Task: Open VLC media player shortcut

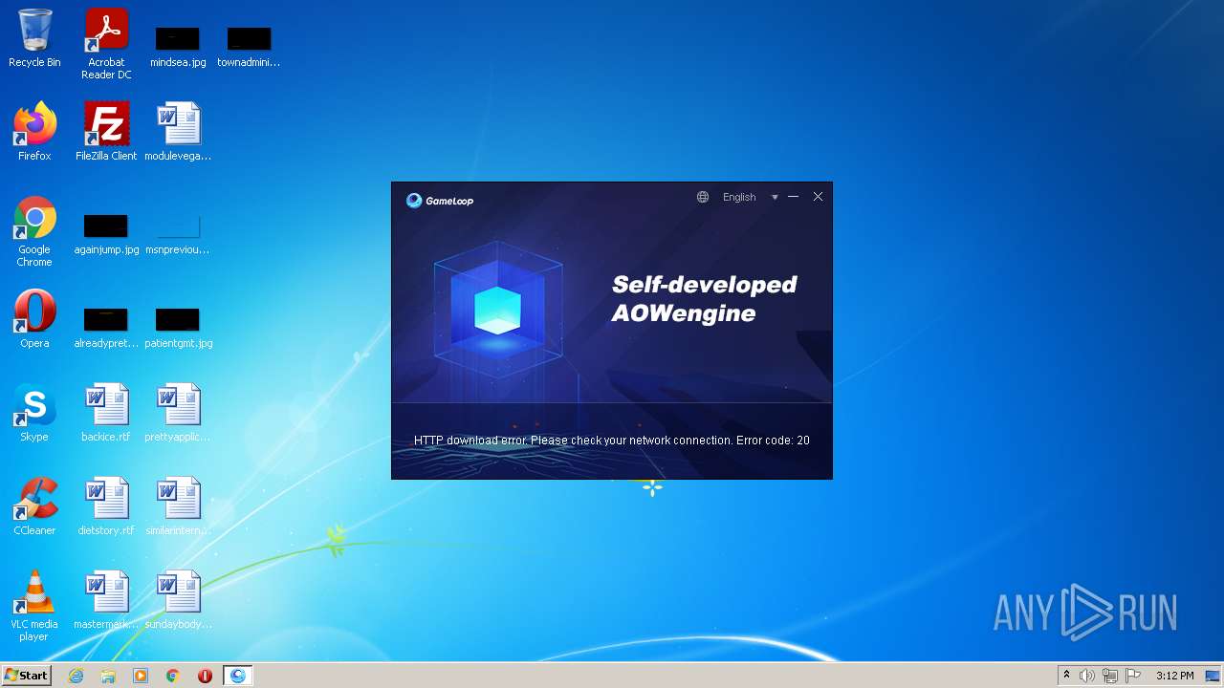Action: pos(34,607)
